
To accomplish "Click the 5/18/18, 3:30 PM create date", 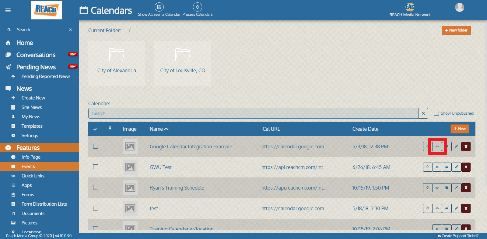I will [x=370, y=208].
